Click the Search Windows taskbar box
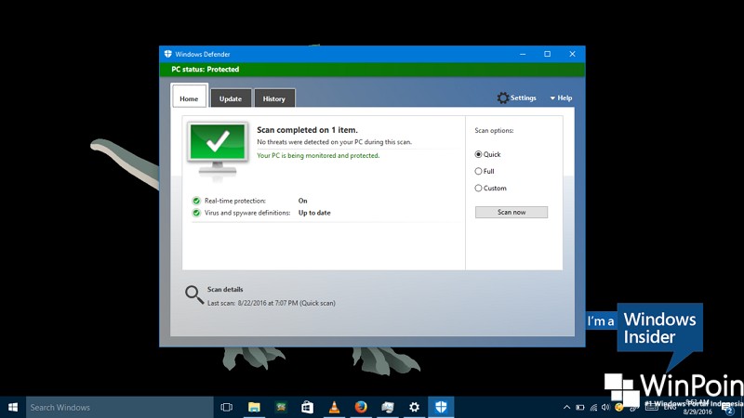The image size is (744, 418). tap(120, 407)
